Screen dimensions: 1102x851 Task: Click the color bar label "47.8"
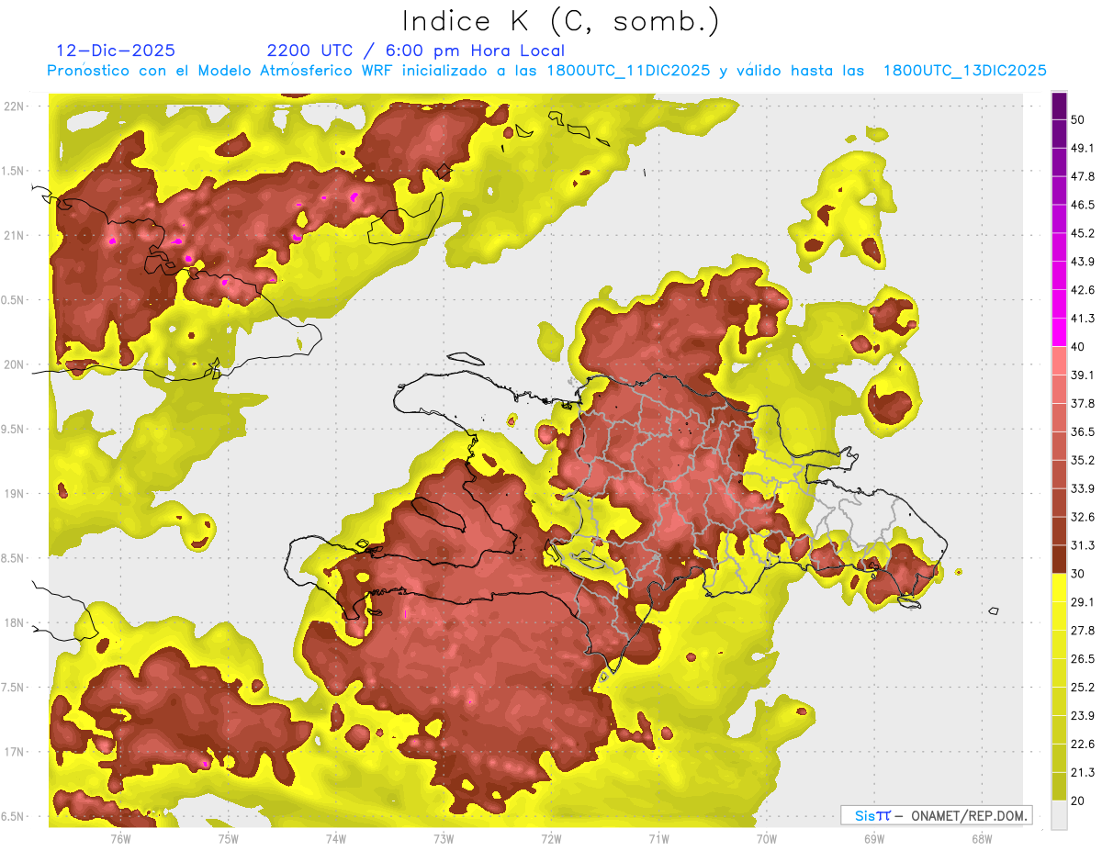coord(1083,176)
